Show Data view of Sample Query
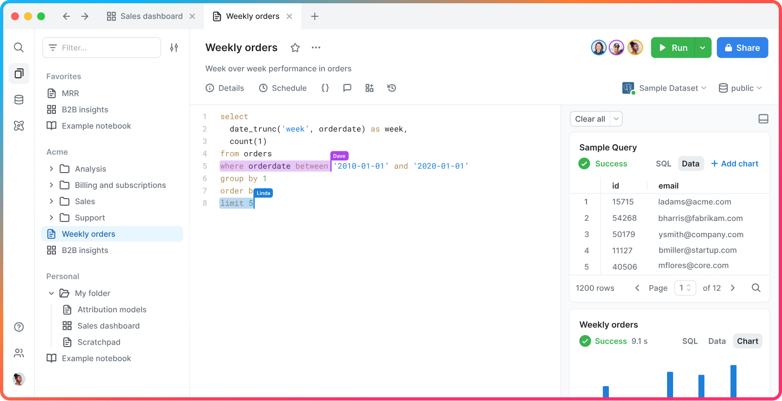Viewport: 782px width, 401px height. click(x=691, y=164)
